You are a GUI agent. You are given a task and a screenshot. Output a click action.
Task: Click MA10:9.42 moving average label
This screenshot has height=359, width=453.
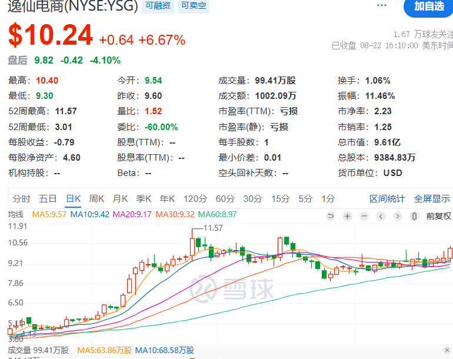coord(90,214)
